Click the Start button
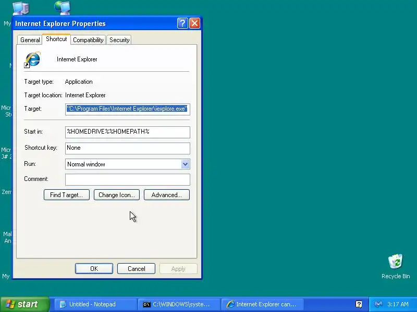The image size is (417, 312). coord(24,304)
